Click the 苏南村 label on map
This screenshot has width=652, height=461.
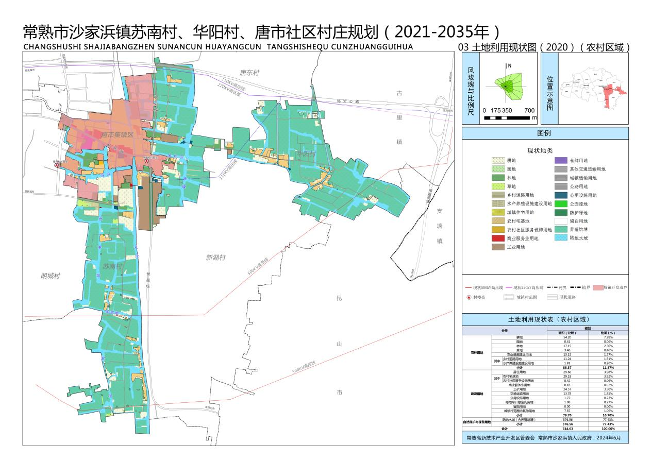[112, 266]
